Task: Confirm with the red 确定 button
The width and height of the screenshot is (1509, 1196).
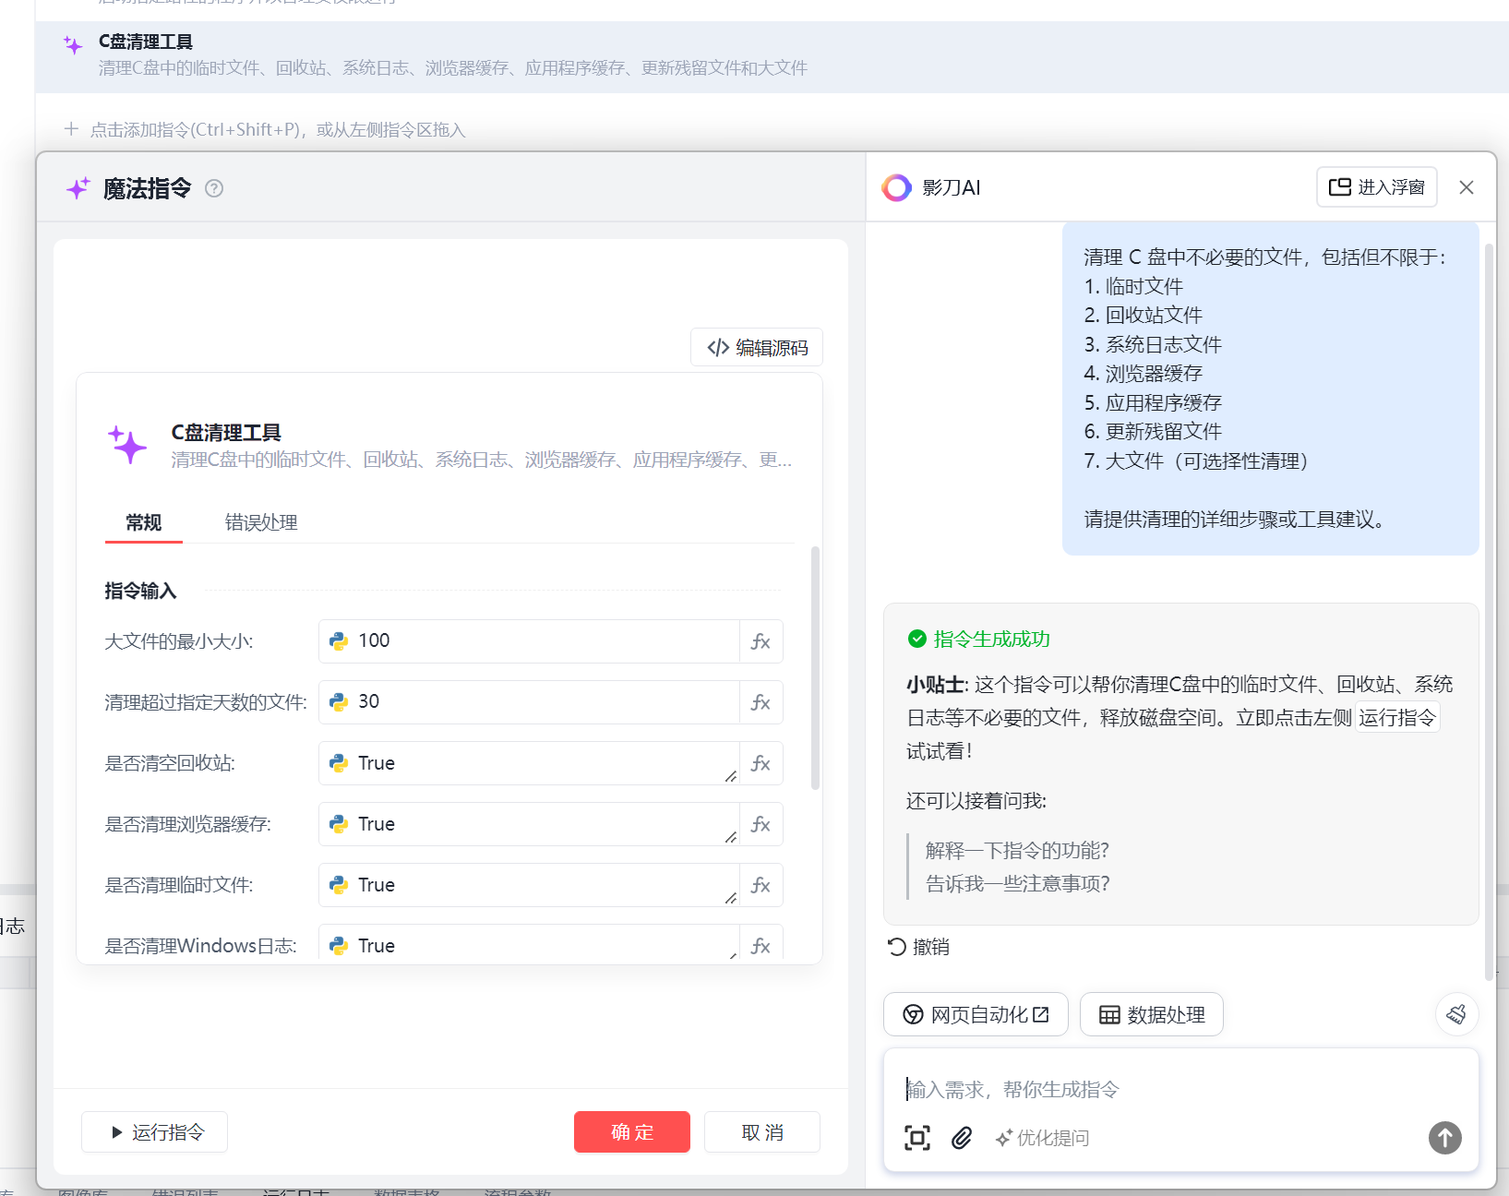Action: tap(632, 1132)
